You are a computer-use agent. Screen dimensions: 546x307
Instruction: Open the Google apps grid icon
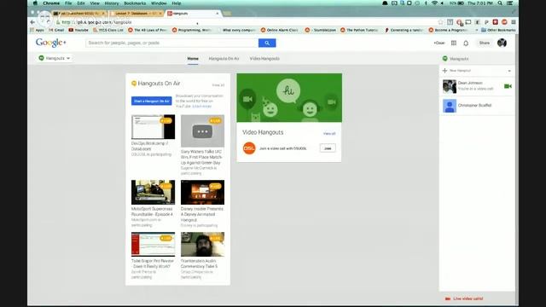coord(454,43)
